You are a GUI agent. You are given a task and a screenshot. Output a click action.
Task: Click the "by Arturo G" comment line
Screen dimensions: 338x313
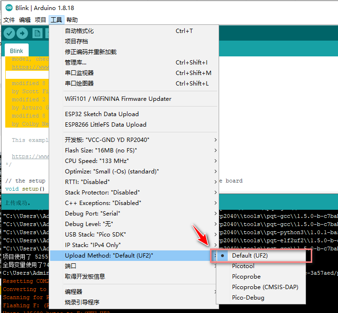30,108
